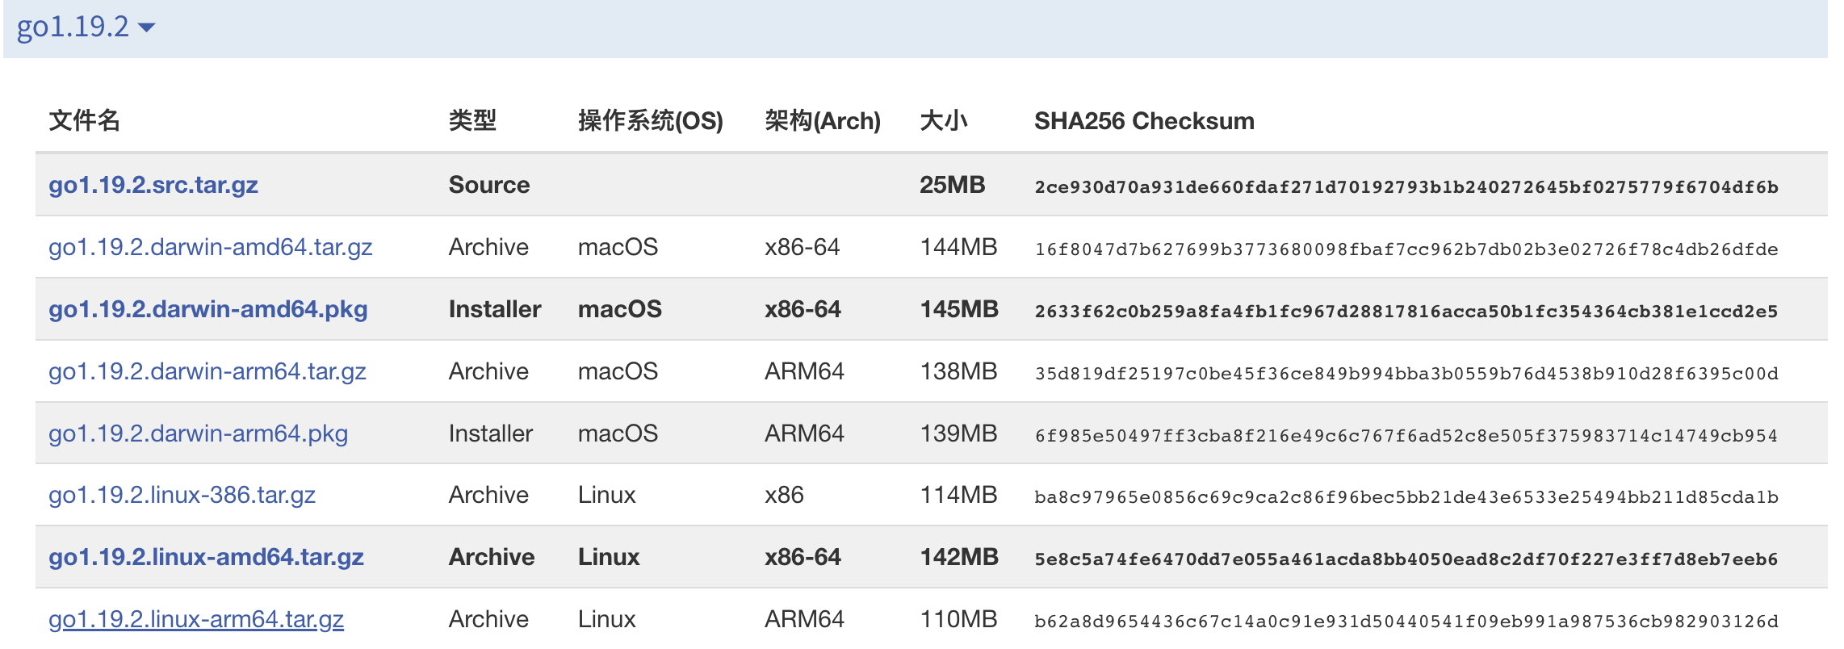Download go1.19.2.src.tar.gz source file
1844x649 pixels.
[x=153, y=185]
